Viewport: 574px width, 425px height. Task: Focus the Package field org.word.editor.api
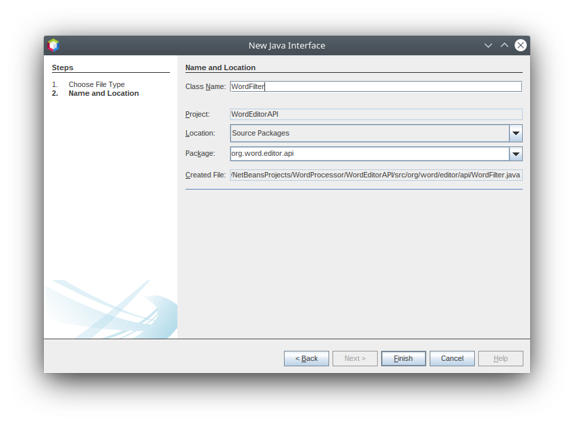(369, 154)
